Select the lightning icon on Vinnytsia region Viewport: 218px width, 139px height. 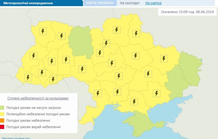pyautogui.click(x=82, y=69)
